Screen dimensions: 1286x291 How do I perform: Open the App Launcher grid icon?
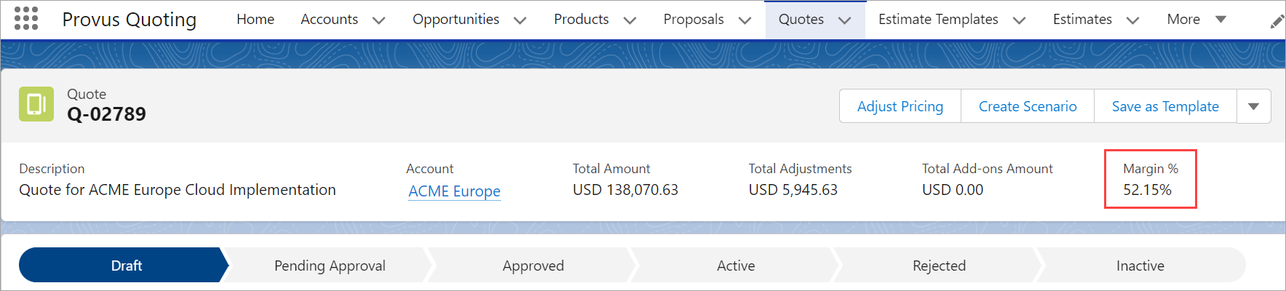(x=26, y=19)
